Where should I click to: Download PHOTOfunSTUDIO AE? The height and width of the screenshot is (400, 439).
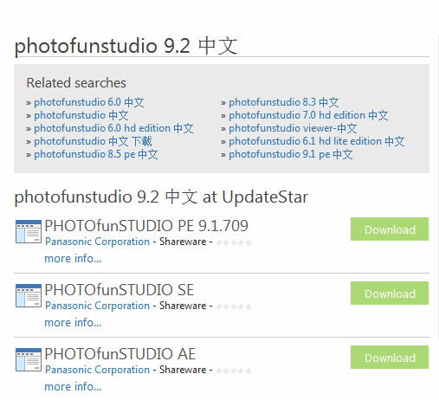point(390,358)
